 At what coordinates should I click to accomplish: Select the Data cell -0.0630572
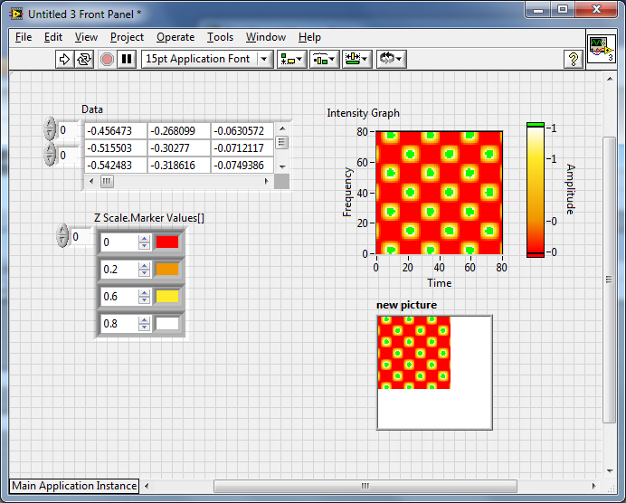pos(242,131)
